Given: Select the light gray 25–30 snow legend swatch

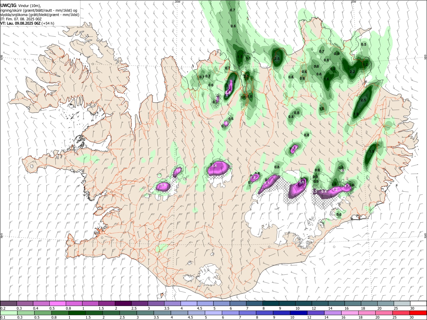Looking at the screenshot, I should point(402,304).
